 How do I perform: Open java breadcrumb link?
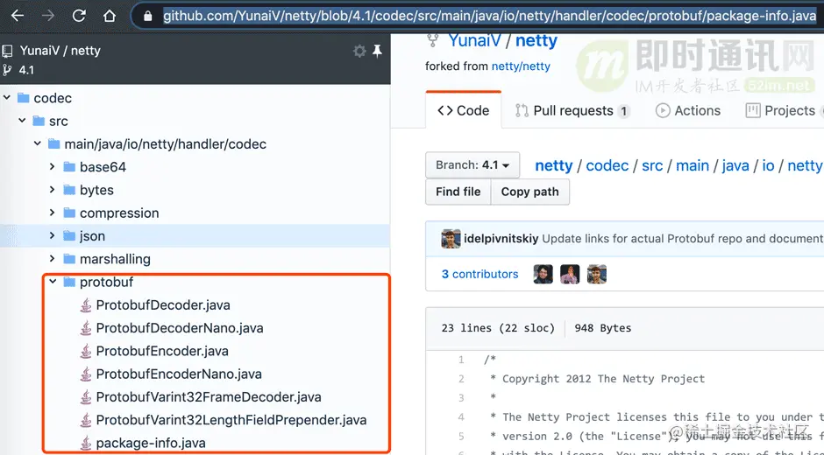tap(735, 165)
